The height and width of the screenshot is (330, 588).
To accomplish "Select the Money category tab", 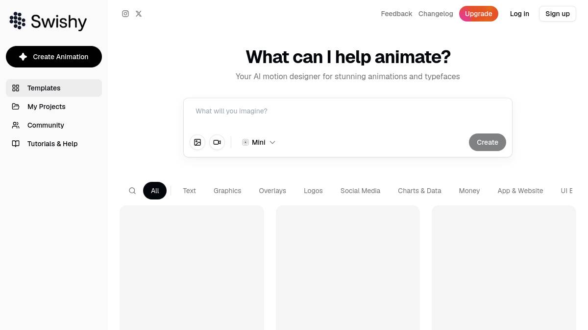I will tap(469, 191).
